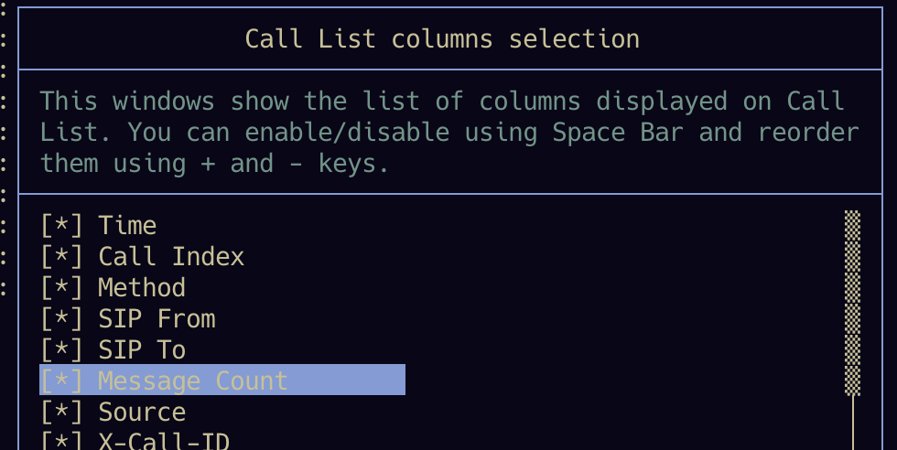Click the Space Bar help description text
The width and height of the screenshot is (897, 450).
coord(448,133)
